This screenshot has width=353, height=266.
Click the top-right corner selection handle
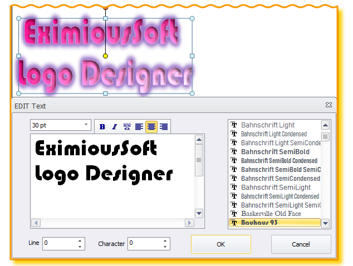[192, 18]
